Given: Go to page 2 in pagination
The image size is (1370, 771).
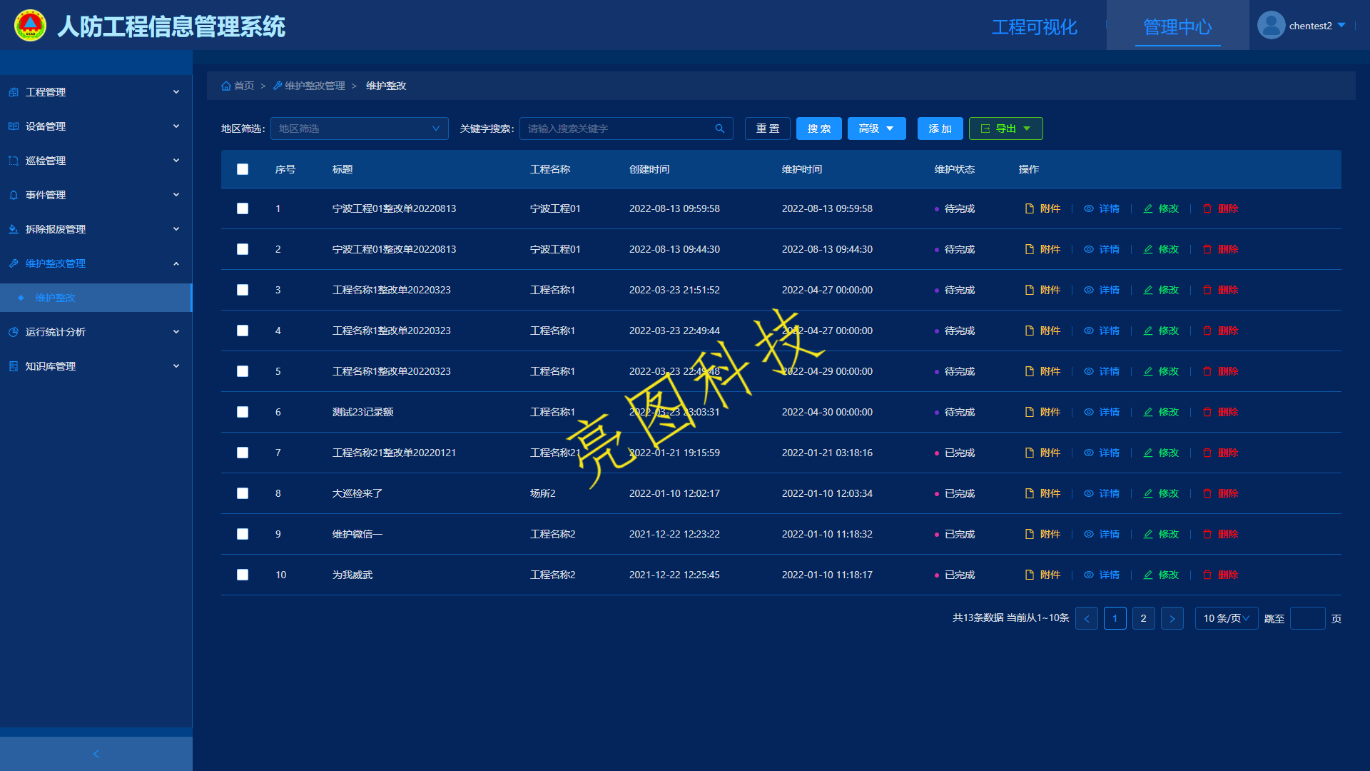Looking at the screenshot, I should click(1143, 618).
